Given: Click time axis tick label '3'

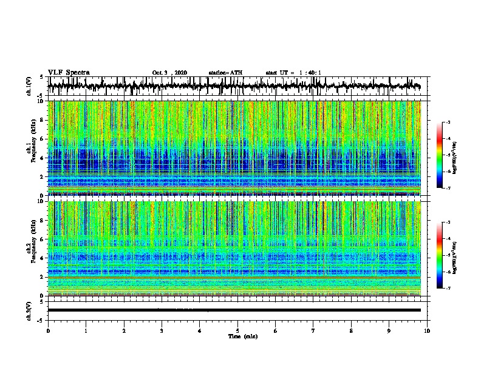Looking at the screenshot, I should pos(162,331).
